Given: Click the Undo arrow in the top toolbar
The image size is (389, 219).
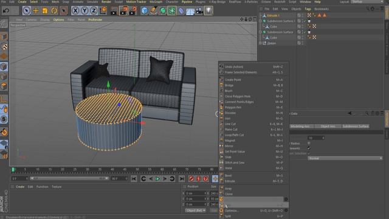Looking at the screenshot, I should (6, 11).
